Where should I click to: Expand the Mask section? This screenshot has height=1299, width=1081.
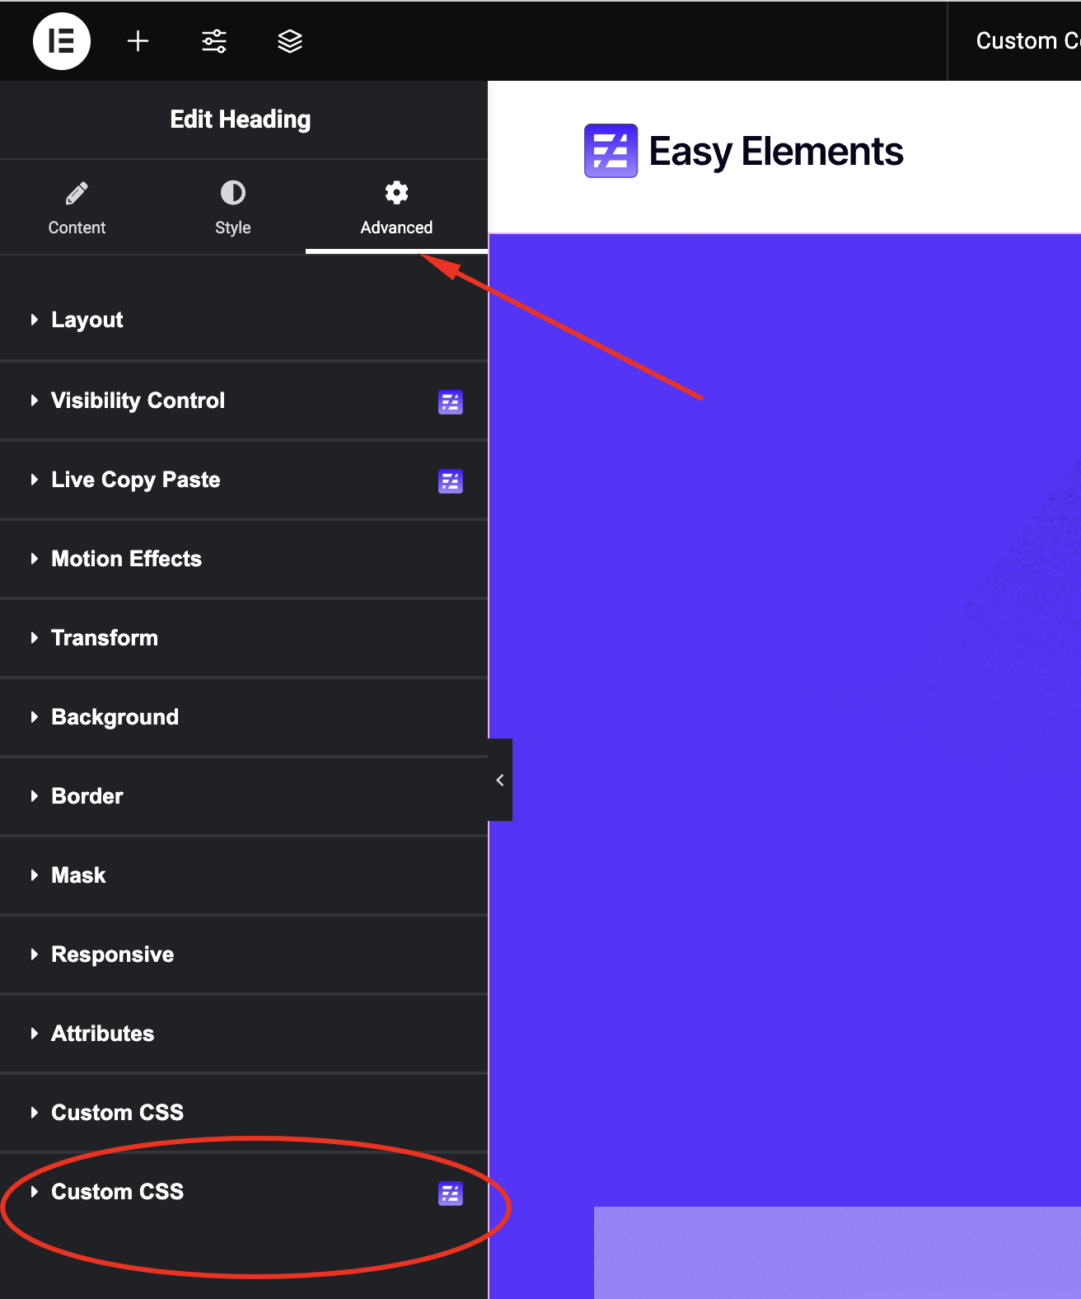pos(78,875)
